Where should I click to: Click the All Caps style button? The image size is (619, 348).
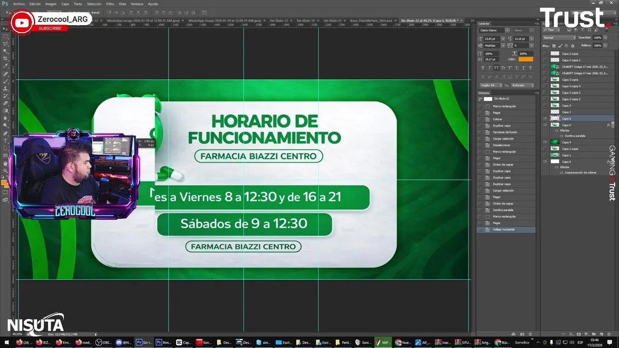[x=496, y=68]
